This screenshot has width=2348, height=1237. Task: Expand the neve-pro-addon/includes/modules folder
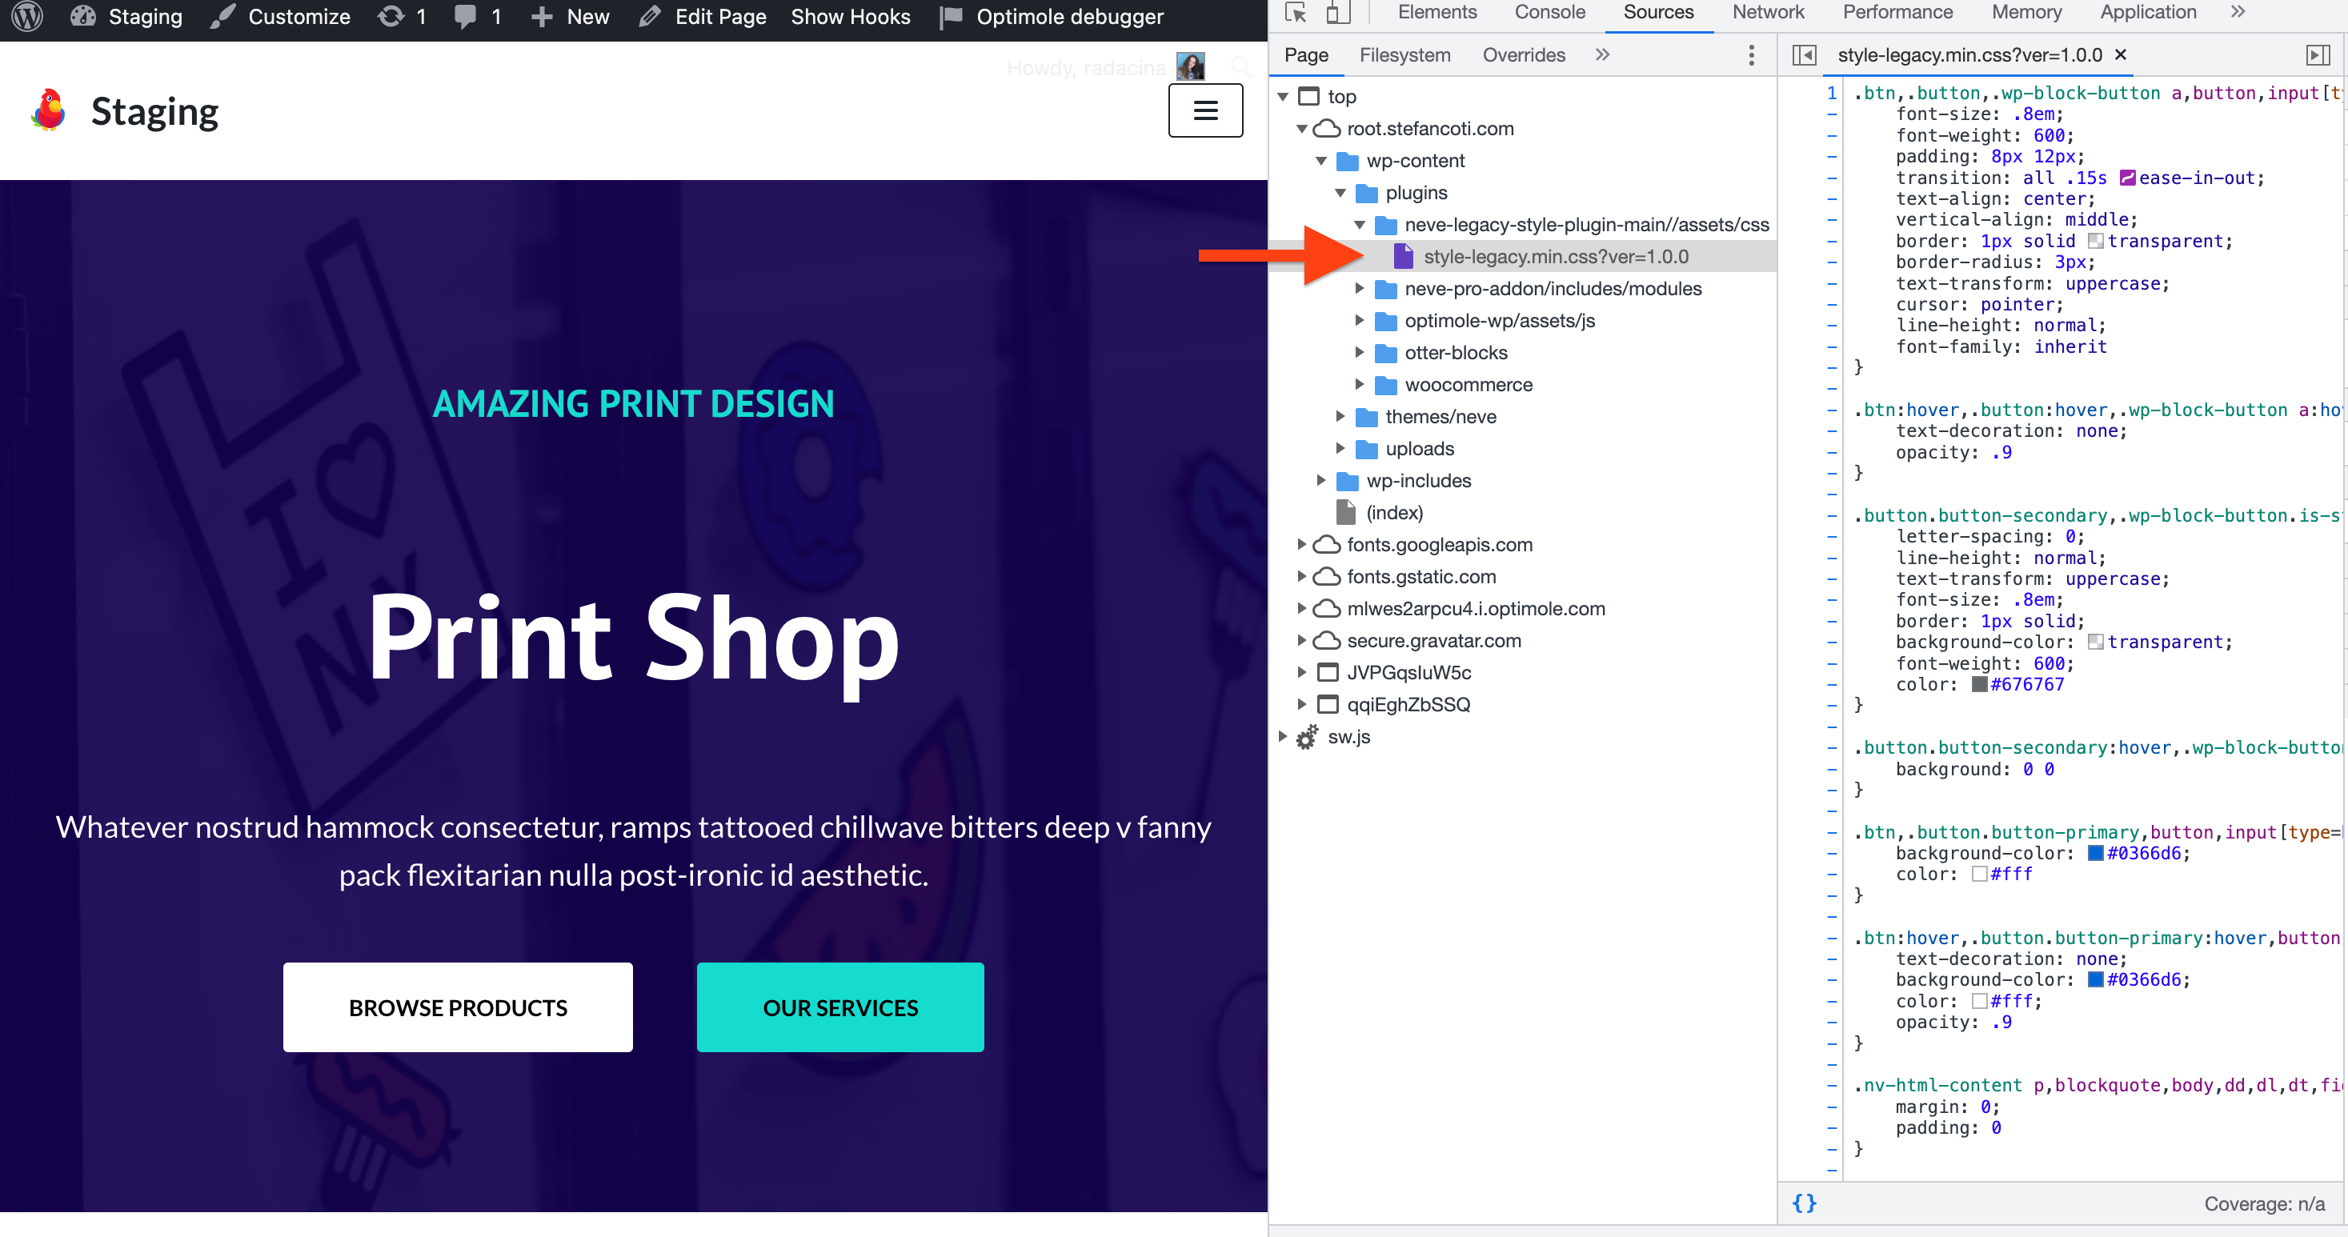click(1359, 289)
